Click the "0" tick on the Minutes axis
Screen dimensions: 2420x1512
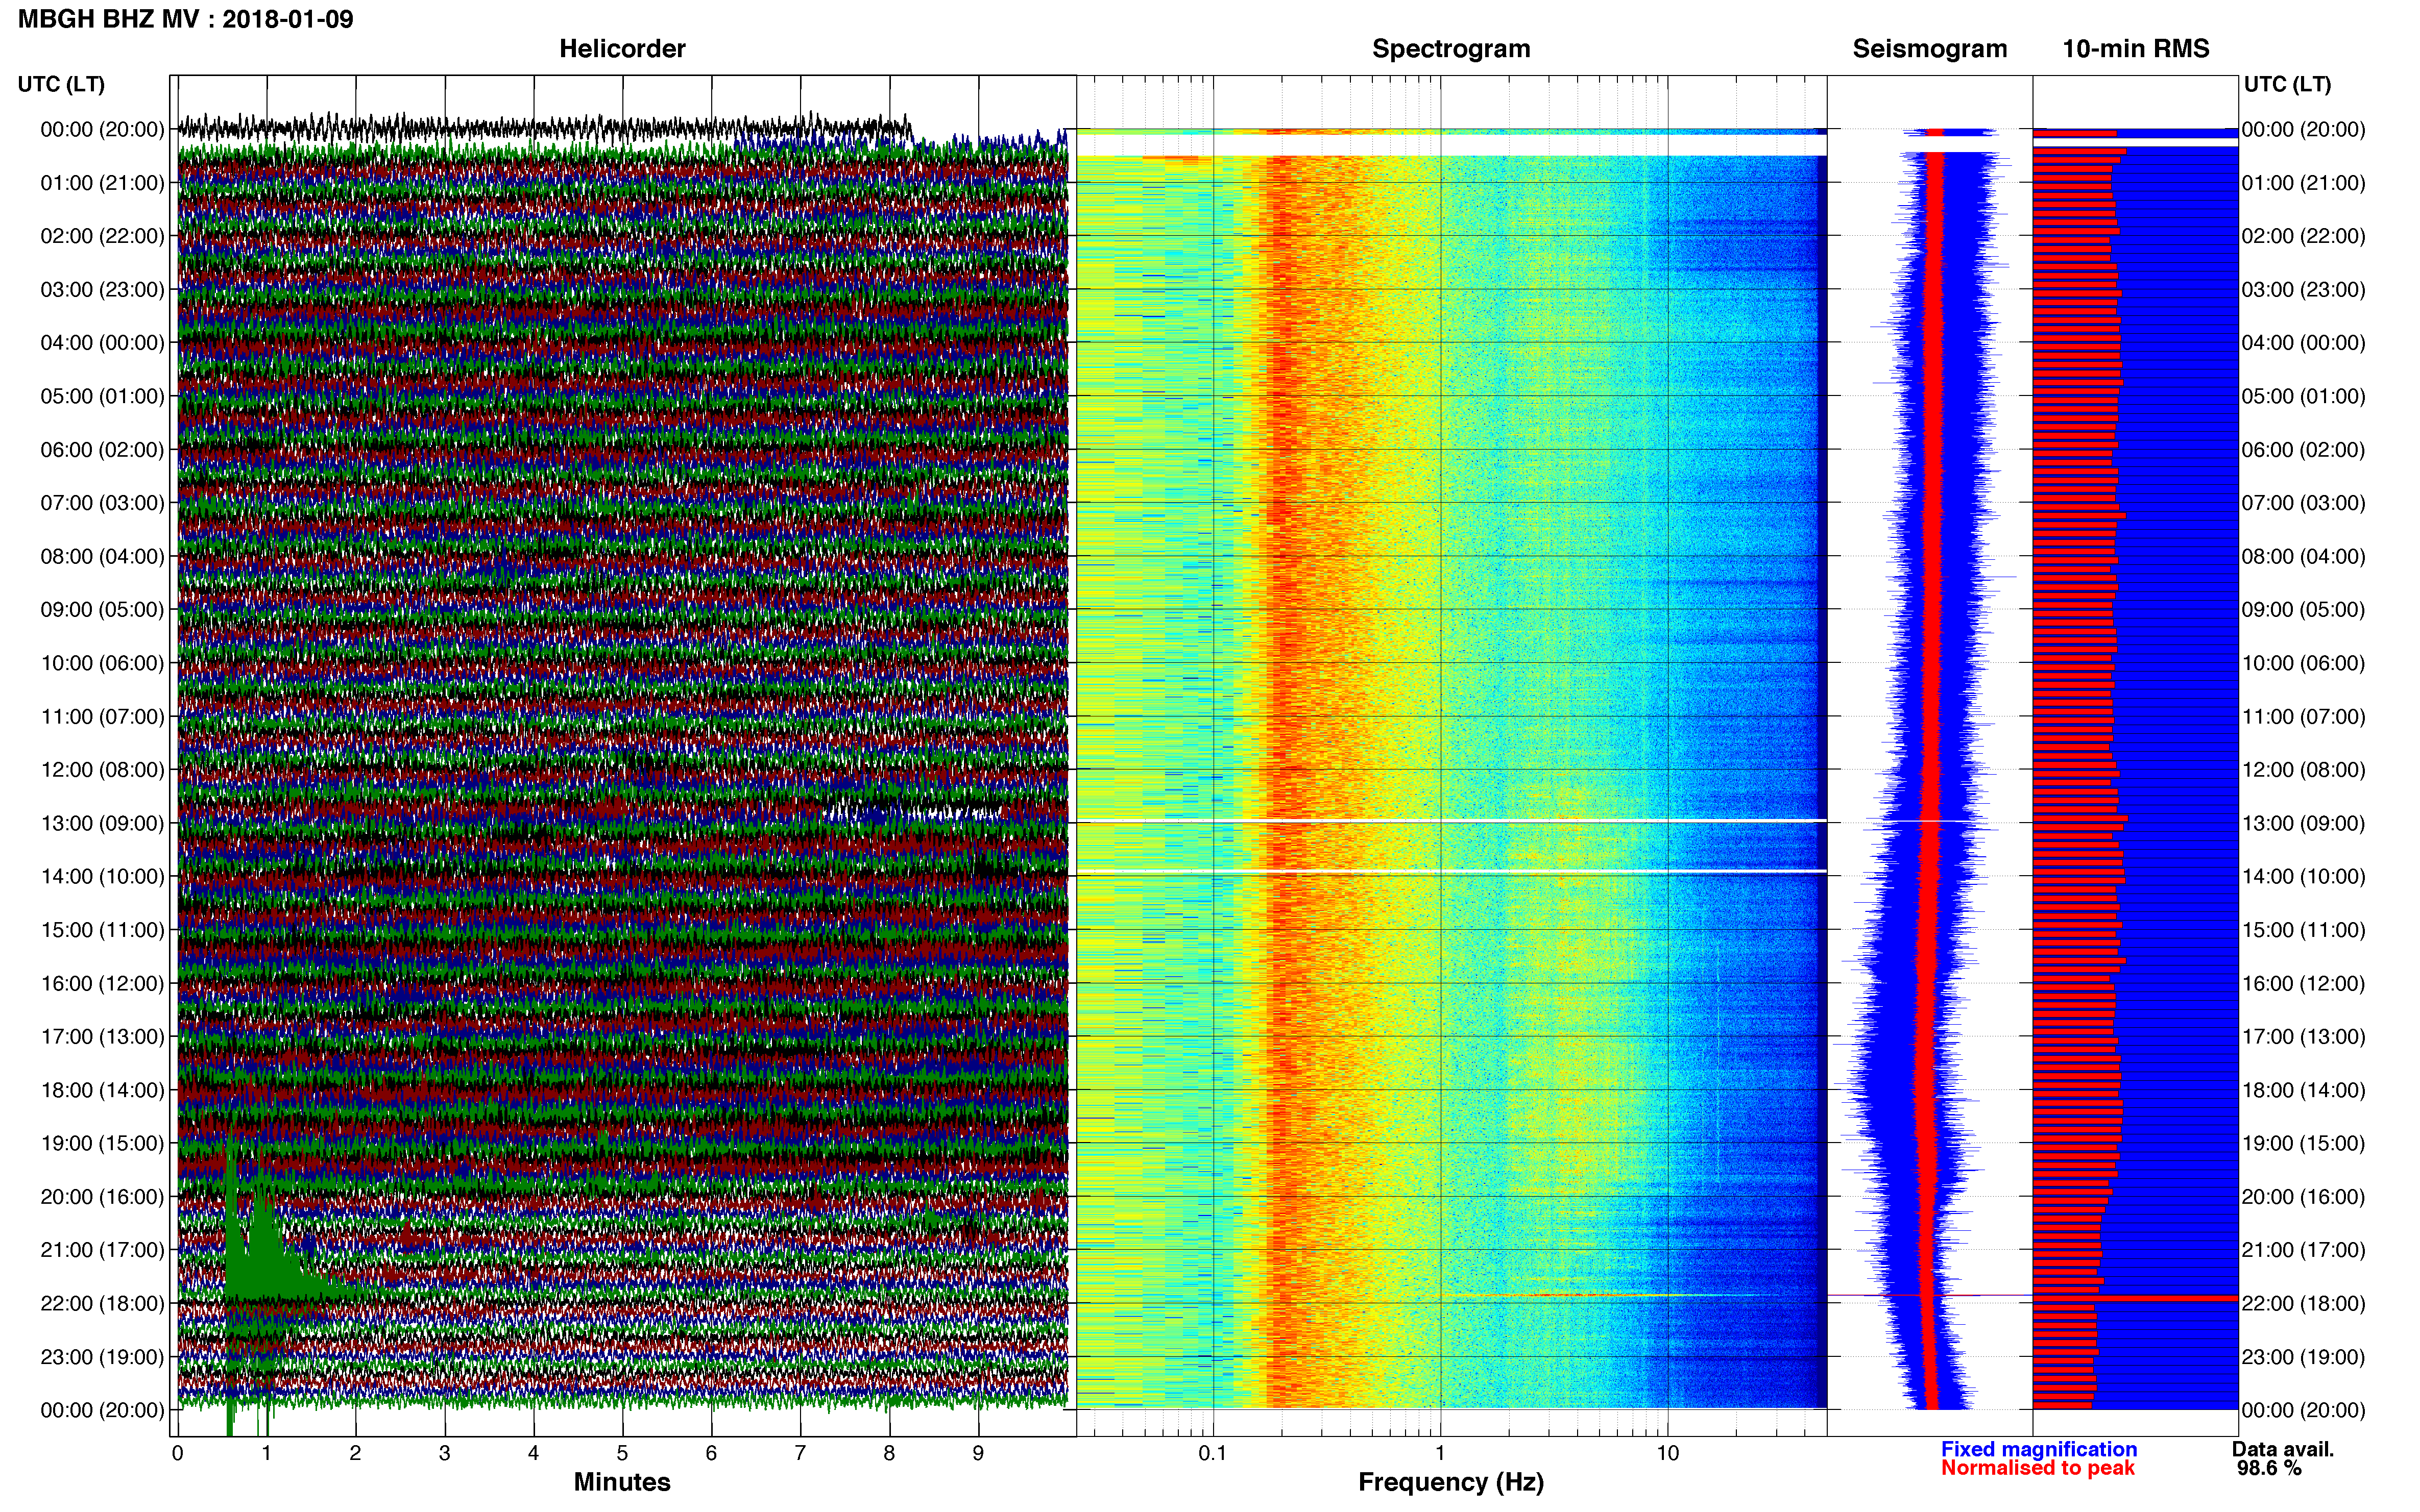177,1453
